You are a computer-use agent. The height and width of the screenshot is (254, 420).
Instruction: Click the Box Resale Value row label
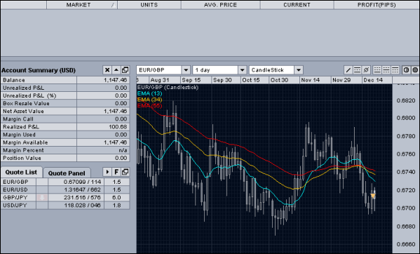26,103
